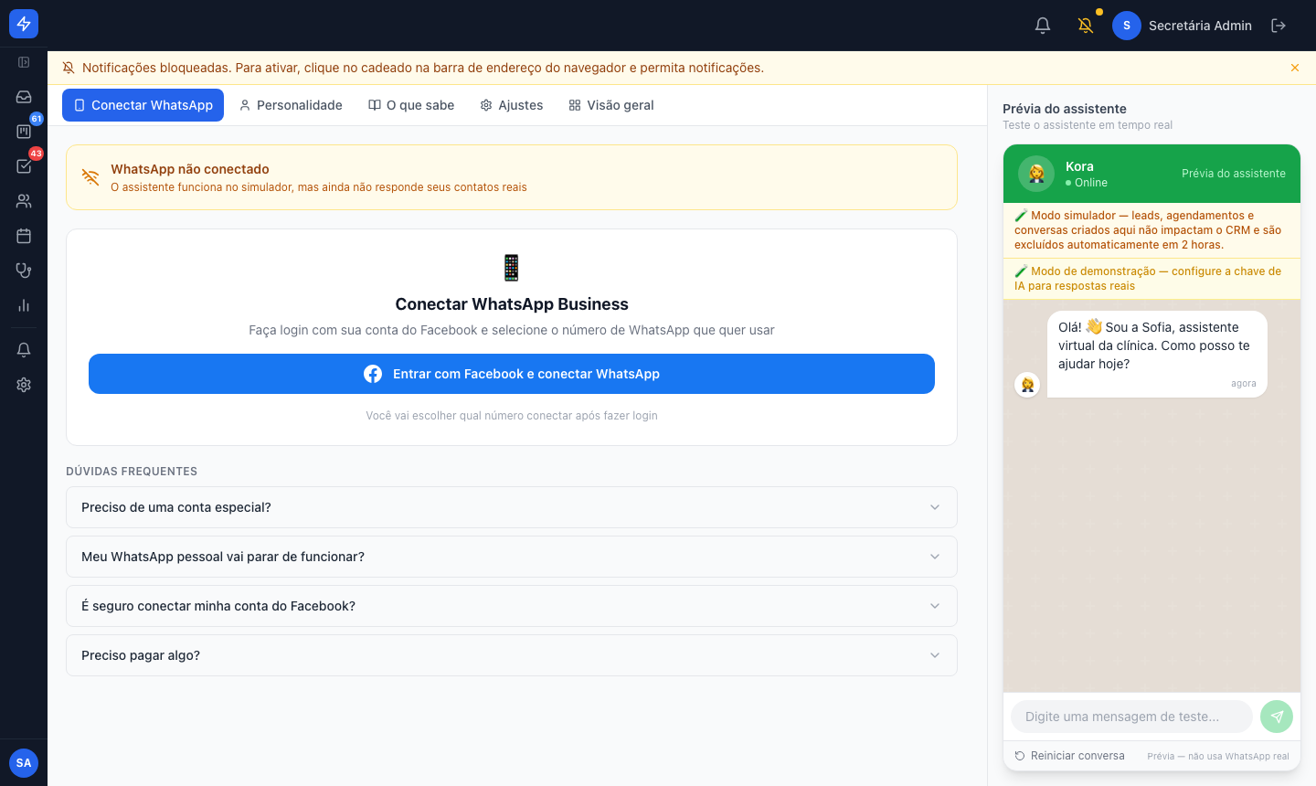
Task: Click the blue S user avatar
Action: point(1127,26)
